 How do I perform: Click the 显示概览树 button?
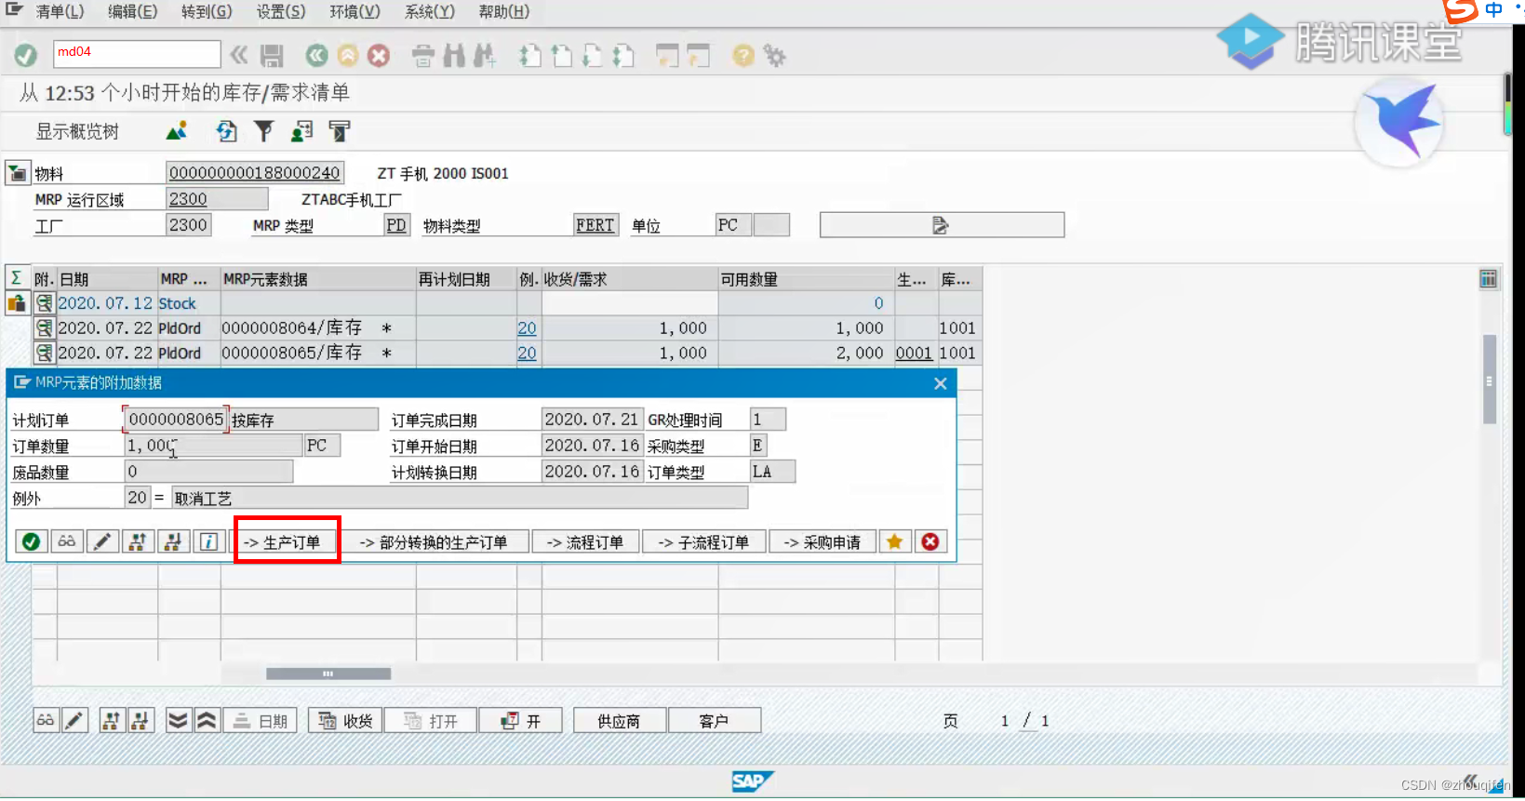[x=77, y=132]
